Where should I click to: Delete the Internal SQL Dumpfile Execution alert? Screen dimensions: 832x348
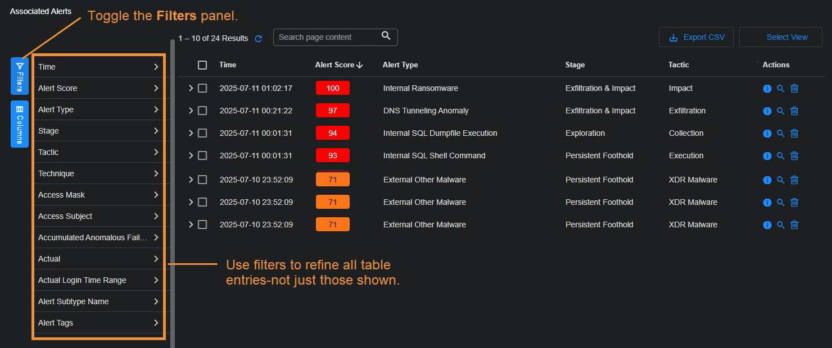794,134
